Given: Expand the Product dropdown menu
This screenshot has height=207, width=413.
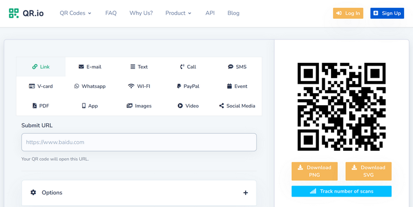Looking at the screenshot, I should tap(178, 13).
